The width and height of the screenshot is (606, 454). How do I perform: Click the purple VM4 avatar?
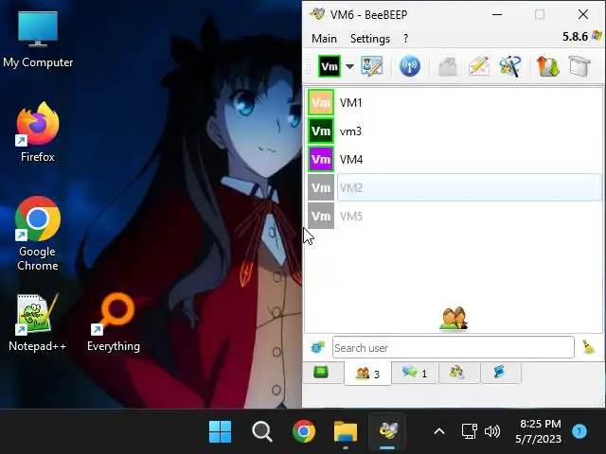(x=321, y=160)
